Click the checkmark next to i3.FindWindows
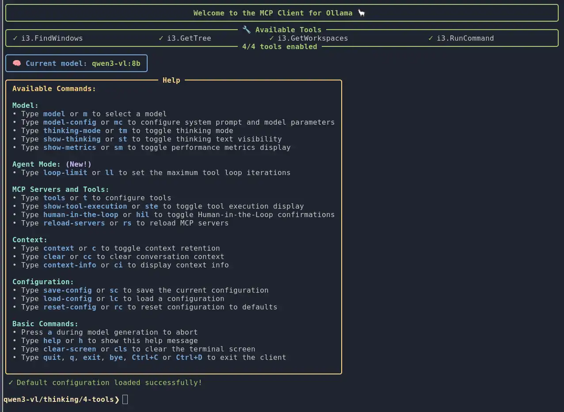The image size is (564, 412). 15,38
